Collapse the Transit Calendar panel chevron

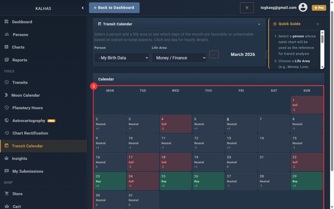coord(259,24)
